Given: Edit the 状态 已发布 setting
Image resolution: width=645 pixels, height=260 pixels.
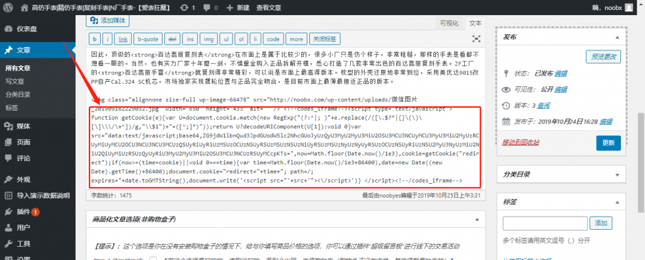Looking at the screenshot, I should (561, 74).
